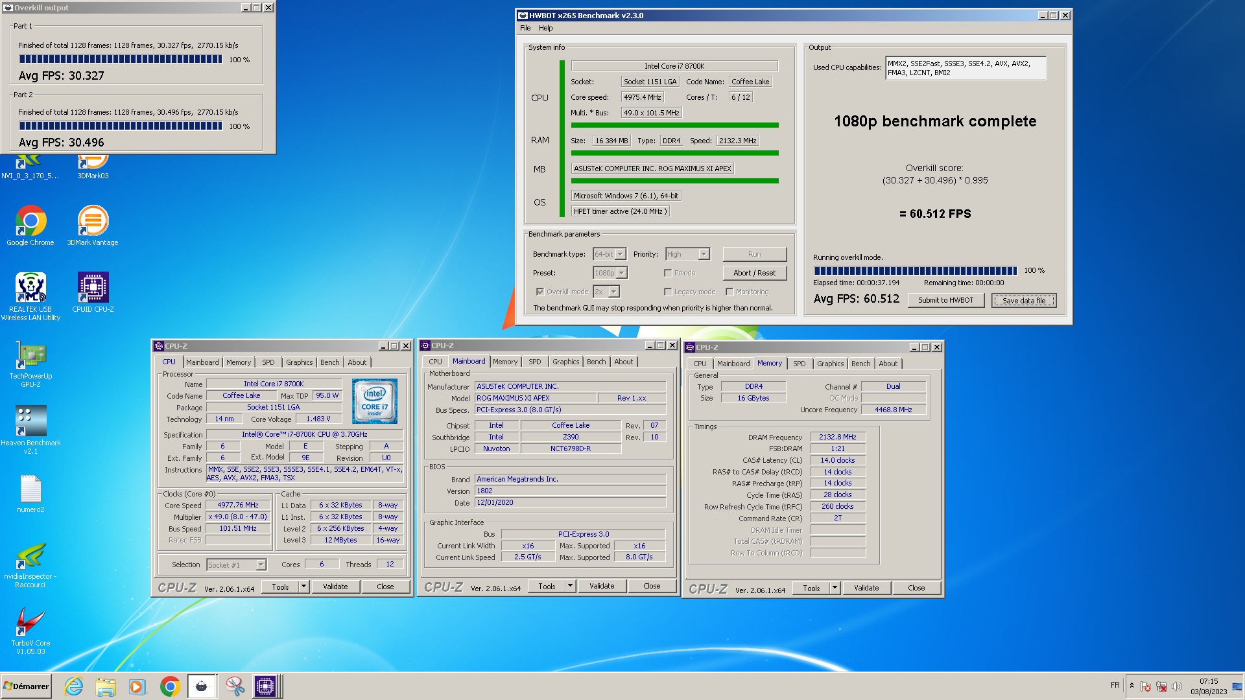The width and height of the screenshot is (1245, 700).
Task: Click the FR language indicator
Action: [1115, 685]
